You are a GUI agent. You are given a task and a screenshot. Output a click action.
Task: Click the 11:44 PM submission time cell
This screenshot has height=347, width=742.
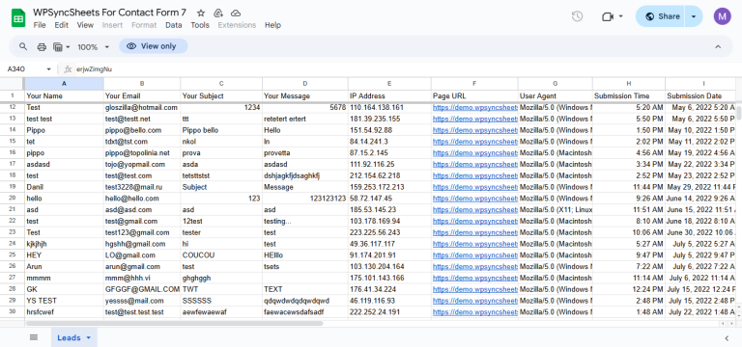point(629,187)
